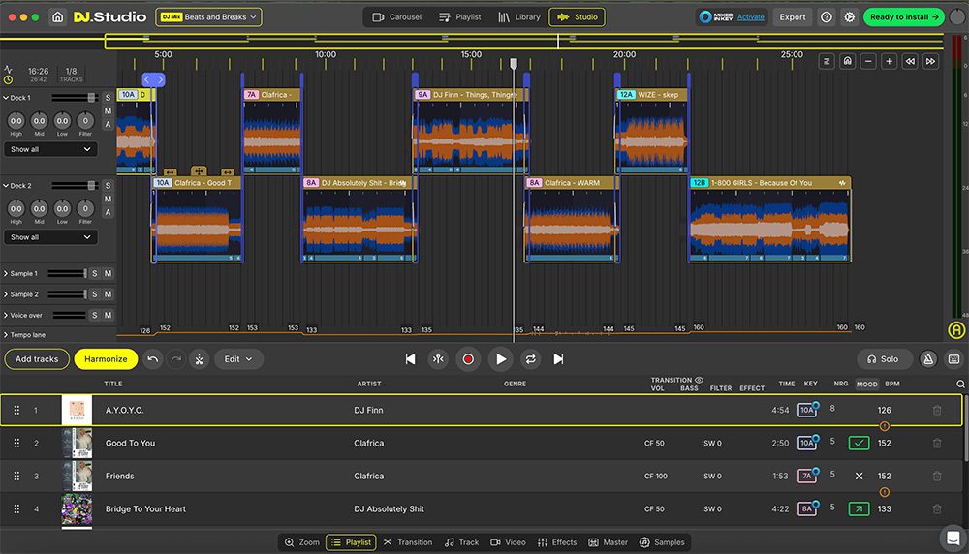
Task: Solo Deck 2 with the S button
Action: coord(108,185)
